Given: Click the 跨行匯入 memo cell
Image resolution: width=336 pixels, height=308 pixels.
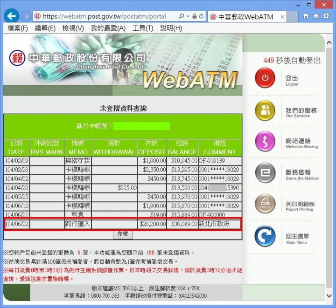Looking at the screenshot, I should [78, 224].
